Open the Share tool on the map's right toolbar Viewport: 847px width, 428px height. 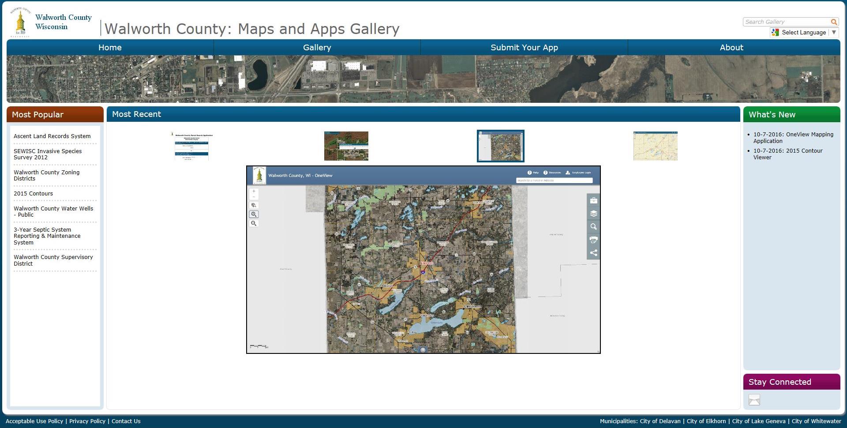593,253
